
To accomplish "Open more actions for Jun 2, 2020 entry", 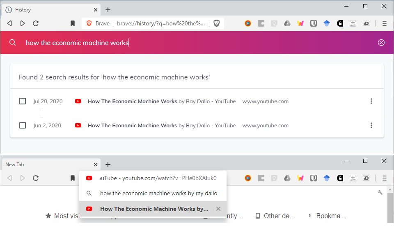I will (371, 125).
